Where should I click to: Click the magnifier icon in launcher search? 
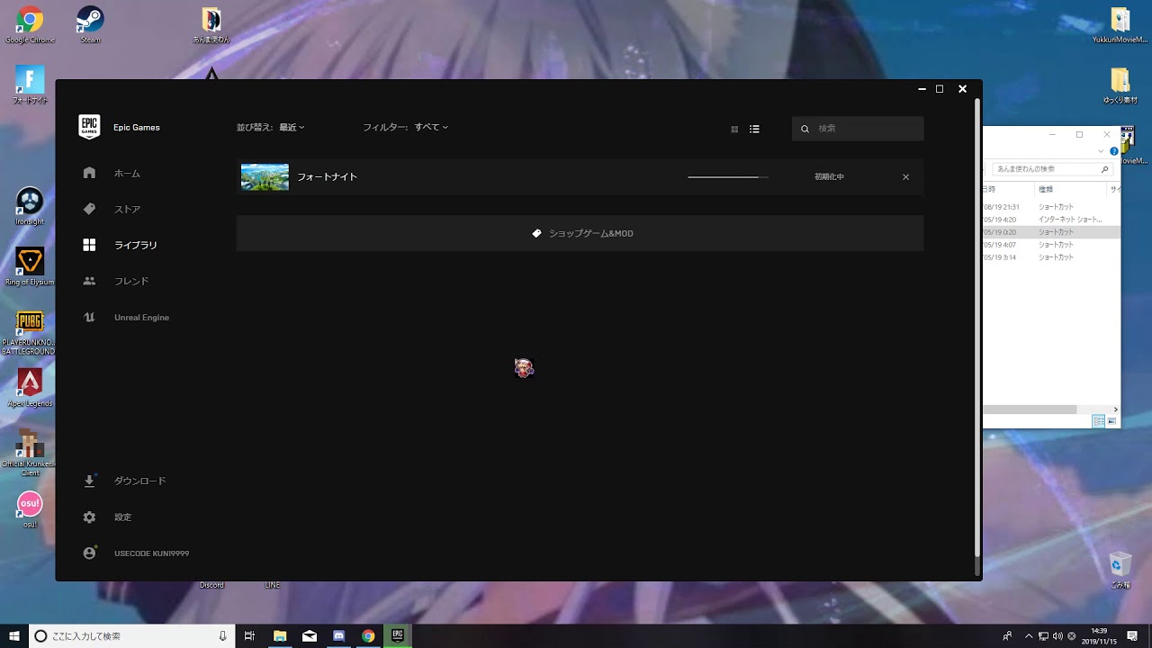805,129
